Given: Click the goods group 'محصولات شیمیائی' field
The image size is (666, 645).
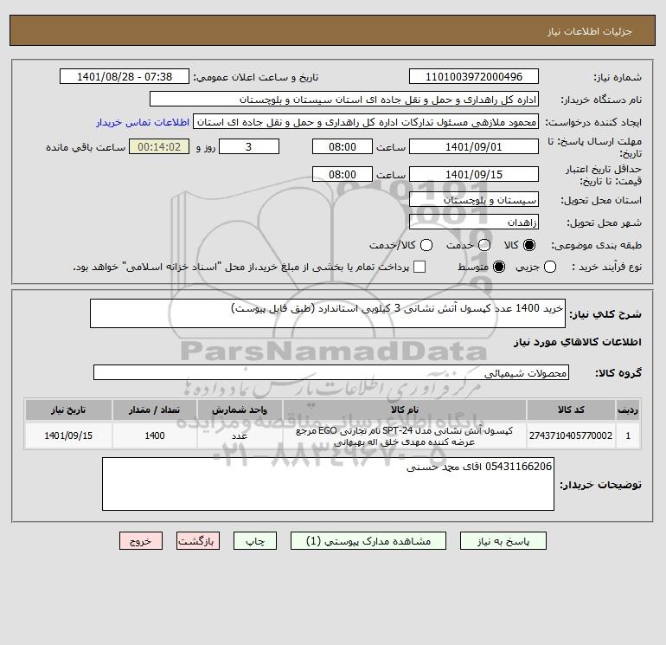Looking at the screenshot, I should (331, 372).
